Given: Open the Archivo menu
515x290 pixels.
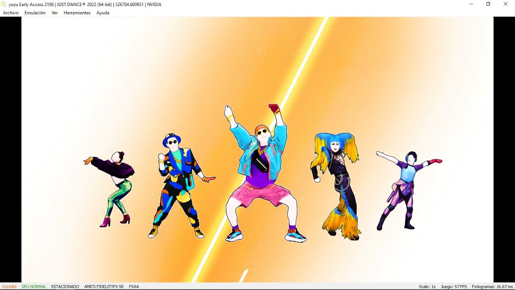Looking at the screenshot, I should tap(11, 13).
